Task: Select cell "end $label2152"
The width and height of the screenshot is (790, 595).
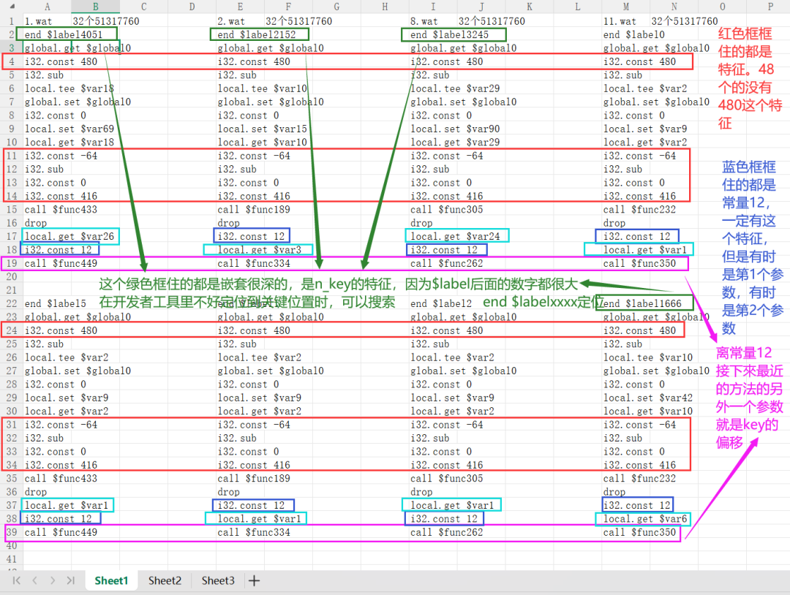Action: pyautogui.click(x=257, y=35)
